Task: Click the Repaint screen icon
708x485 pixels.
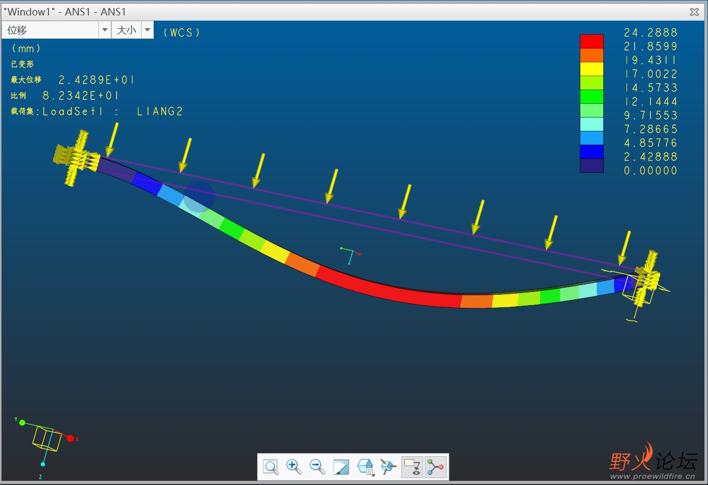Action: (341, 467)
